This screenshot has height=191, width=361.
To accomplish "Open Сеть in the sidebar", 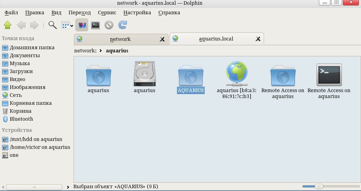I will click(x=16, y=95).
